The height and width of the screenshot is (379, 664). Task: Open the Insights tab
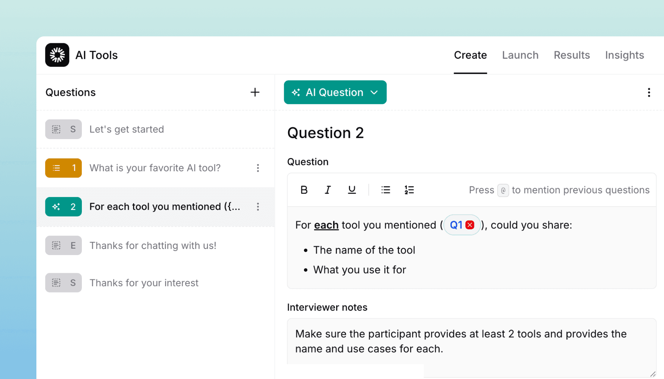[x=625, y=55]
